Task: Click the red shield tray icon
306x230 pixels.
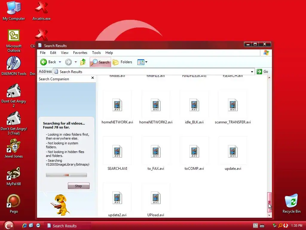Action: click(285, 226)
